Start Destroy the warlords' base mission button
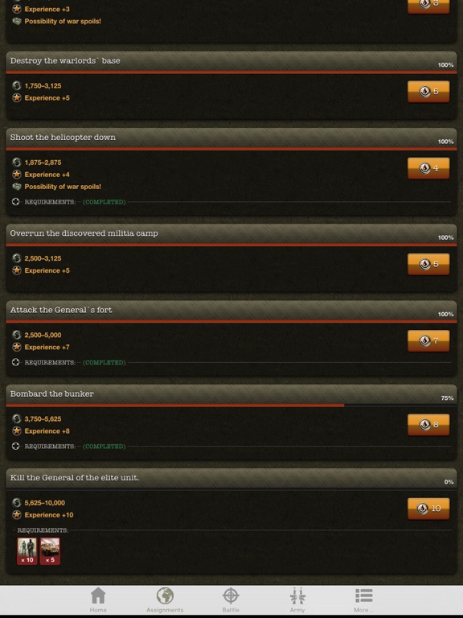The image size is (463, 618). point(428,92)
